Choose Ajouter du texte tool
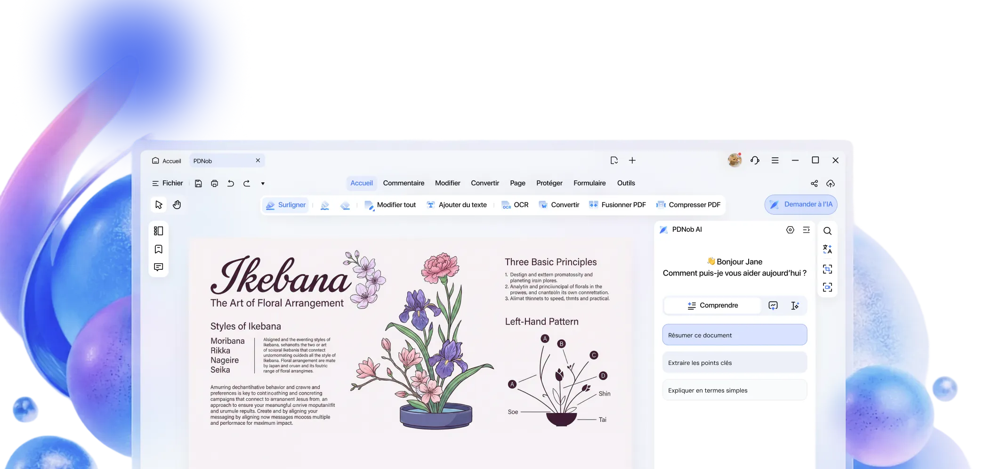The image size is (985, 469). [457, 205]
